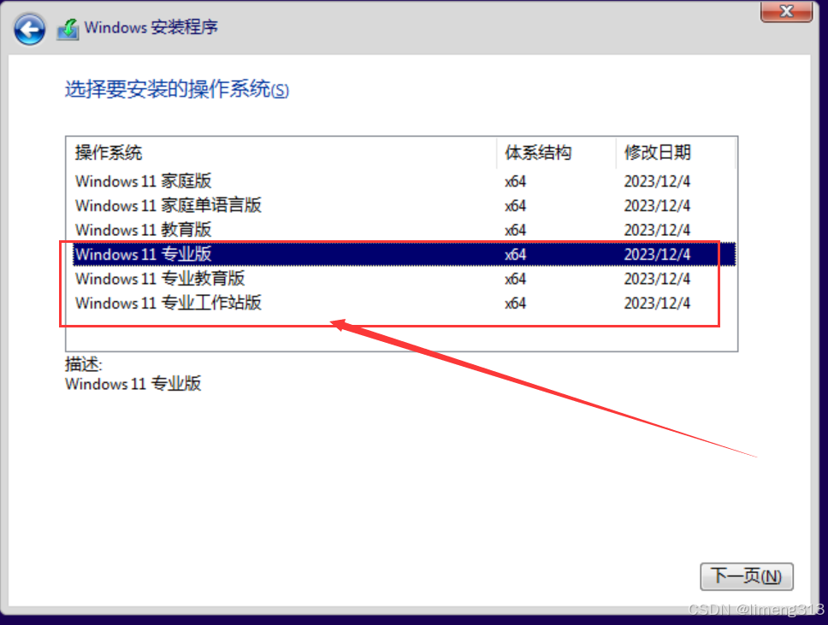Select Windows 11 家庭单语言版 row
The width and height of the screenshot is (828, 625).
click(404, 205)
